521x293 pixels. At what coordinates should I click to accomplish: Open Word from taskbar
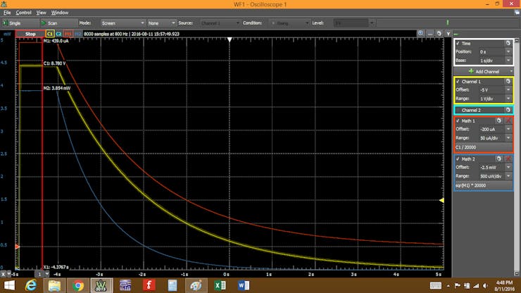tap(243, 285)
